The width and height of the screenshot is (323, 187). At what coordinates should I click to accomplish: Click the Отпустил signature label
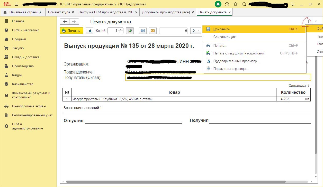coord(74,120)
